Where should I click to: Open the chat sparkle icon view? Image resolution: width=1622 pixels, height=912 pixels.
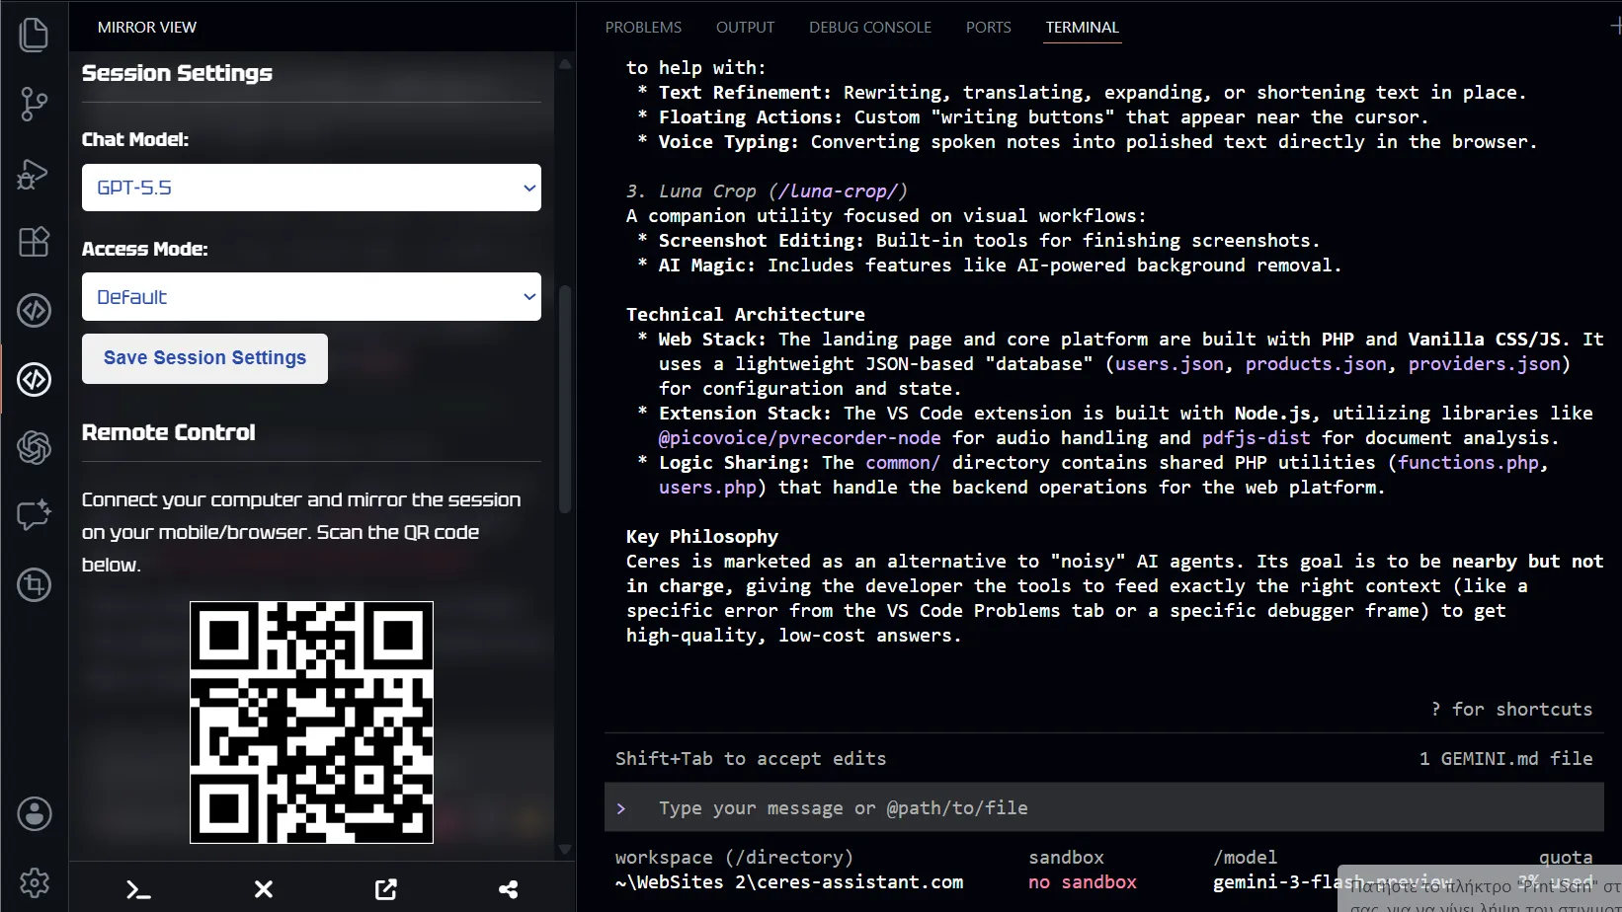point(34,516)
